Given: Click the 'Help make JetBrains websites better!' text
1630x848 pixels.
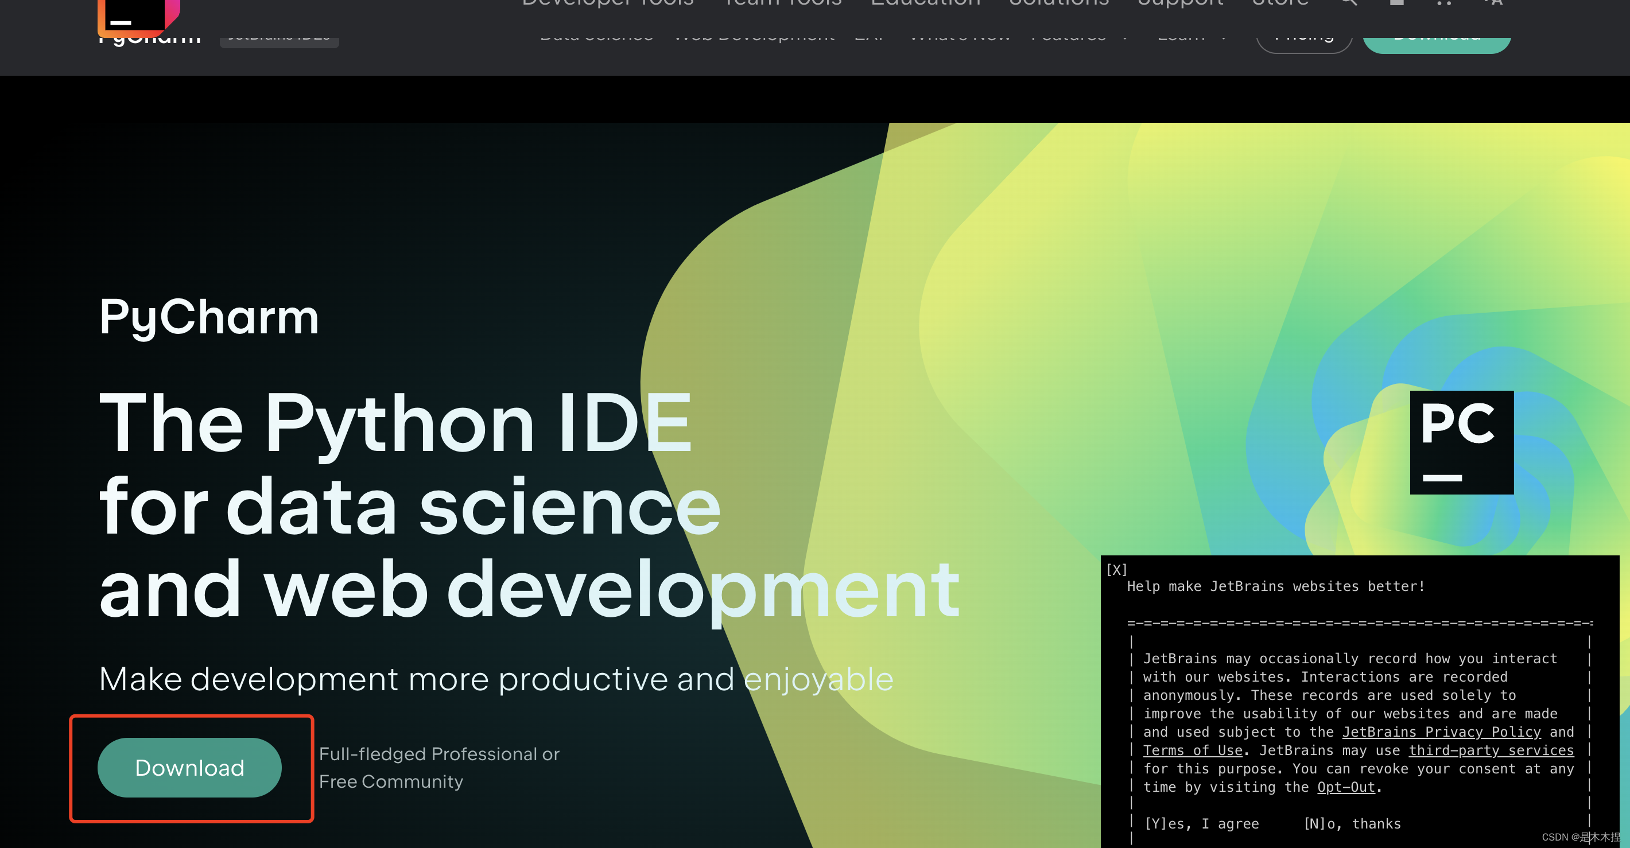Looking at the screenshot, I should click(x=1276, y=586).
